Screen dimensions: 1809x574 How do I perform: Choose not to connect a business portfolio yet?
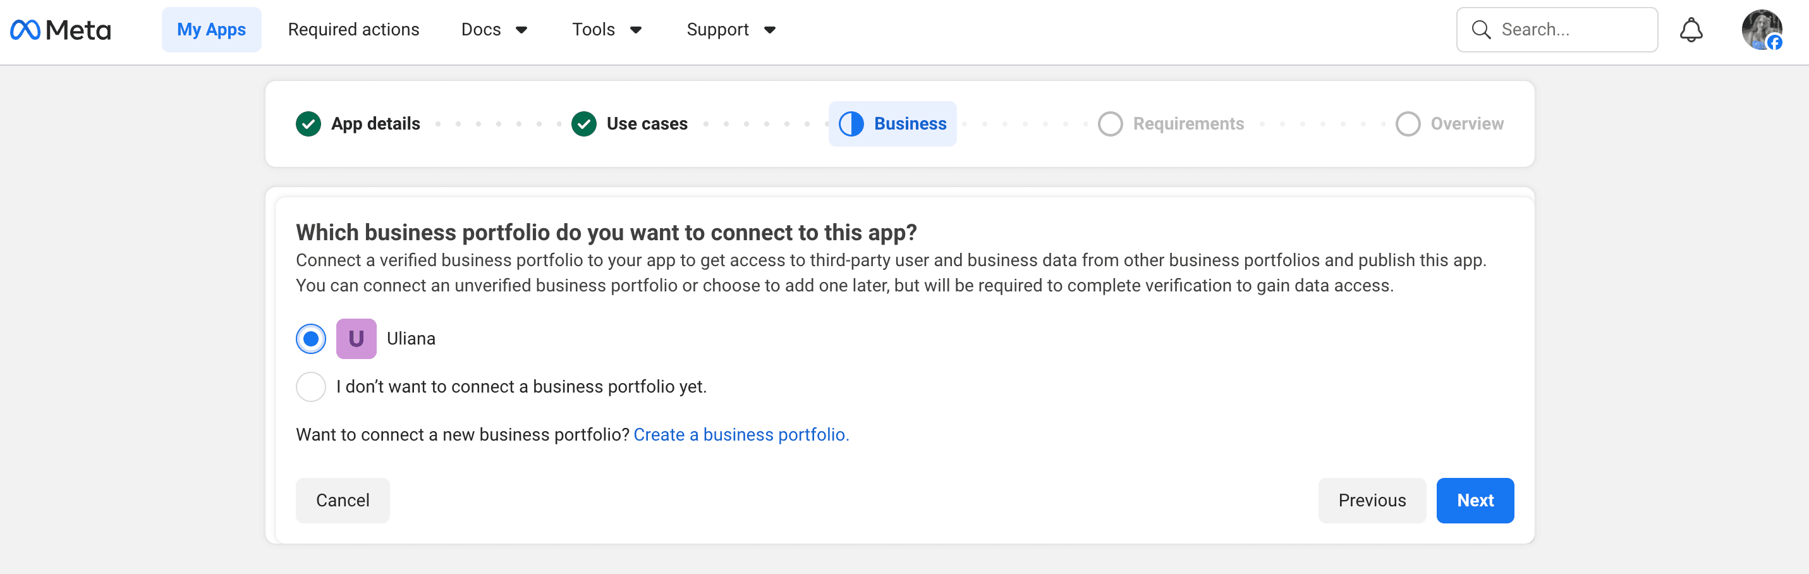[310, 386]
